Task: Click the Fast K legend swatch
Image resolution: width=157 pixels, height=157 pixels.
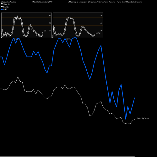Action: pos(2,7)
